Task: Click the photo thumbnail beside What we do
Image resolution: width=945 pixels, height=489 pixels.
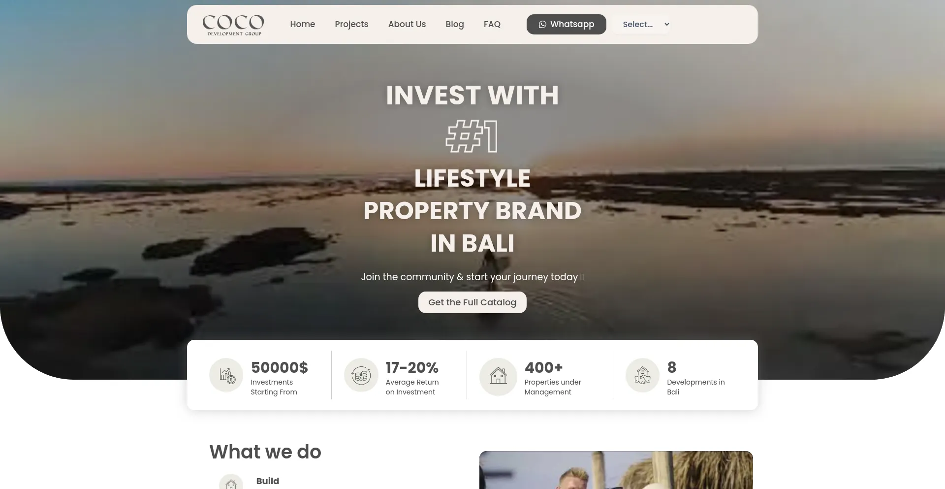Action: pyautogui.click(x=616, y=470)
